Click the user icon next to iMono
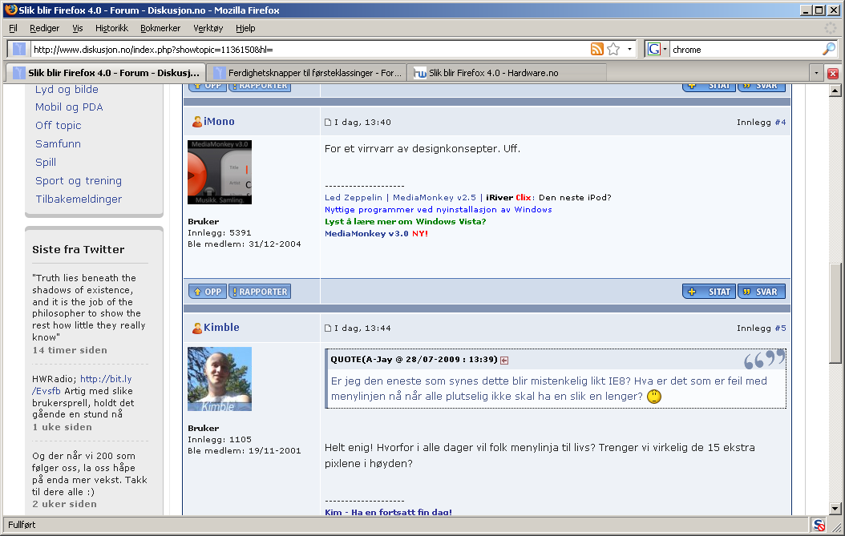 click(x=197, y=122)
